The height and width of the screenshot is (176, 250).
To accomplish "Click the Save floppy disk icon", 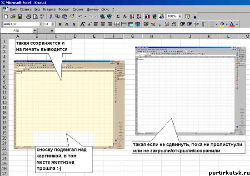I will point(20,16).
